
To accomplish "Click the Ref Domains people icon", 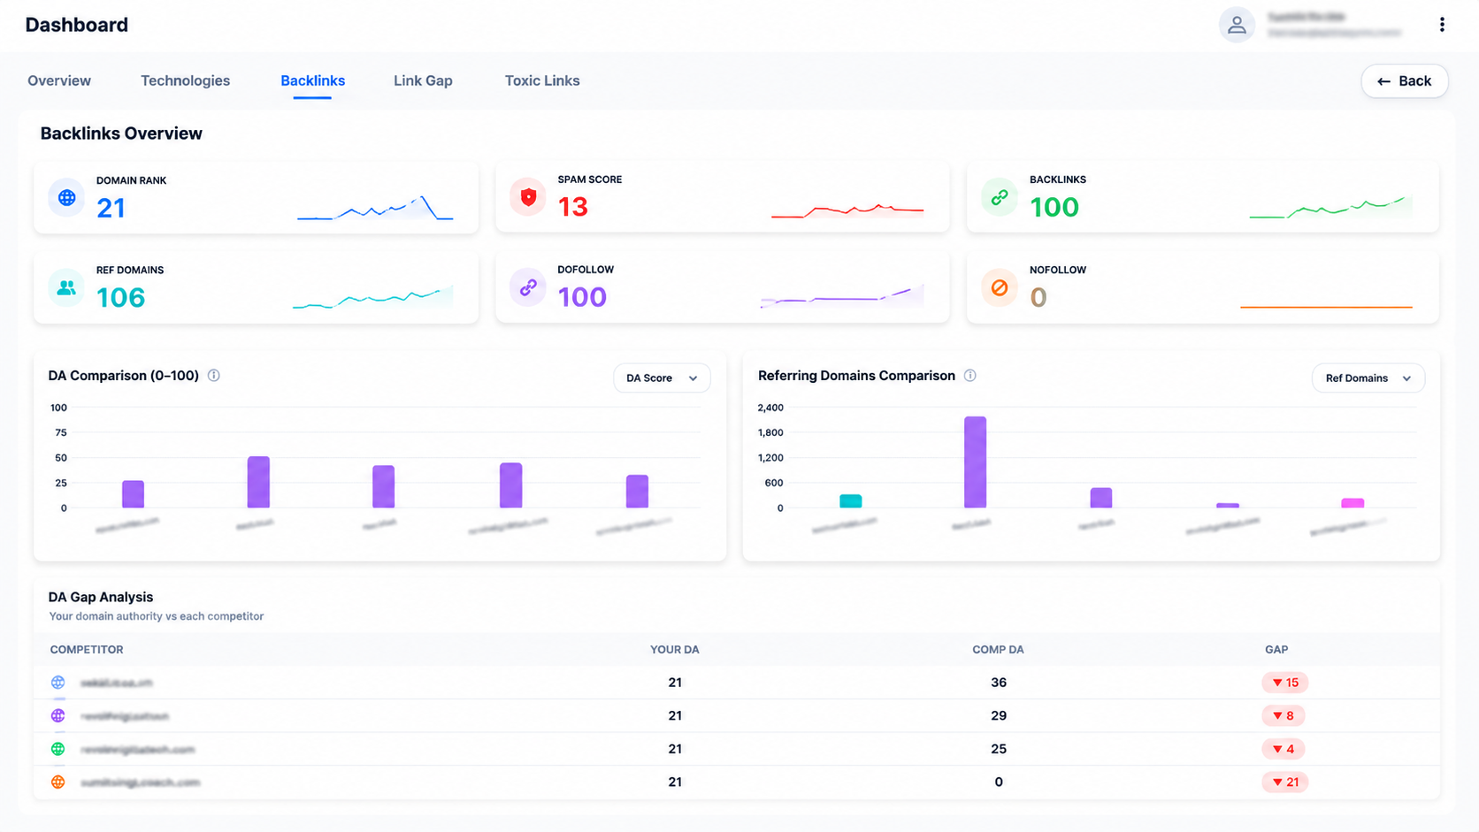I will pos(66,288).
